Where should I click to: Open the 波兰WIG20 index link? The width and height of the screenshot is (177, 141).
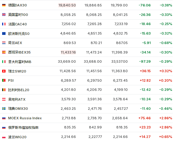pos(17,137)
